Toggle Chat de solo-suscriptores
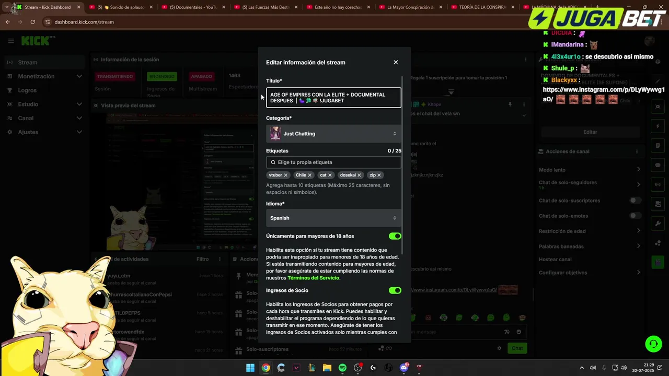 tap(635, 201)
